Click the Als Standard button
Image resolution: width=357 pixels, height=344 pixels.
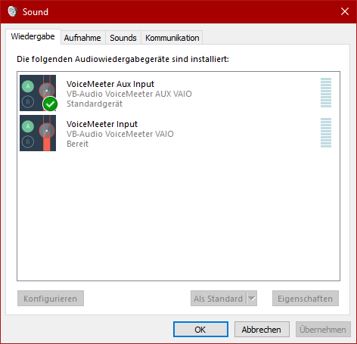click(x=218, y=299)
